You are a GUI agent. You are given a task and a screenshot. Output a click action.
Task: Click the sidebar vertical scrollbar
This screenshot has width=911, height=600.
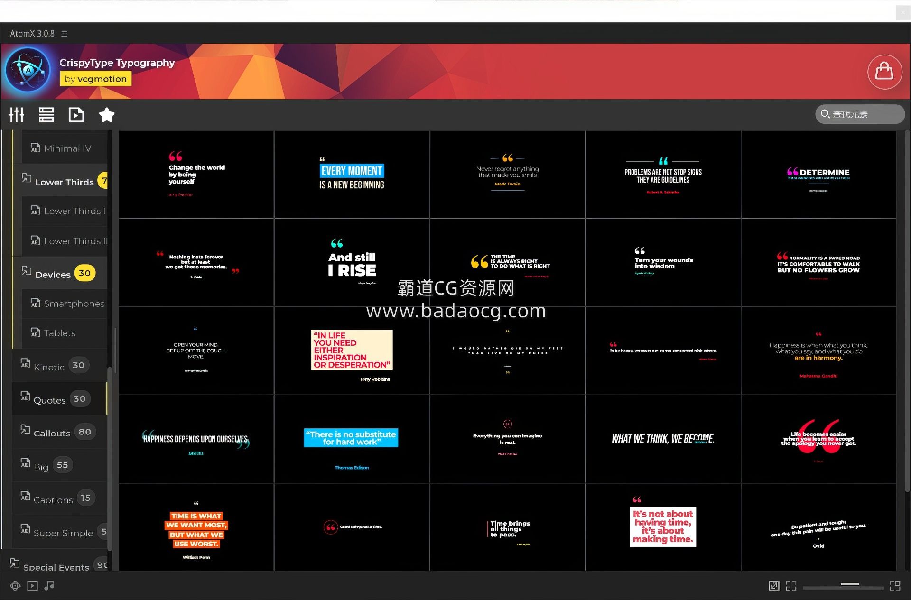pos(110,459)
